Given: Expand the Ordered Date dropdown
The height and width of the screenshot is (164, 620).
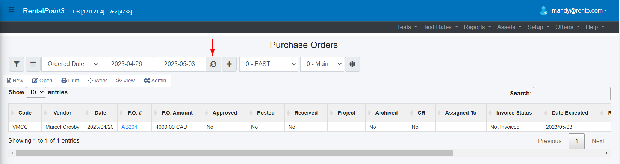Looking at the screenshot, I should 71,64.
